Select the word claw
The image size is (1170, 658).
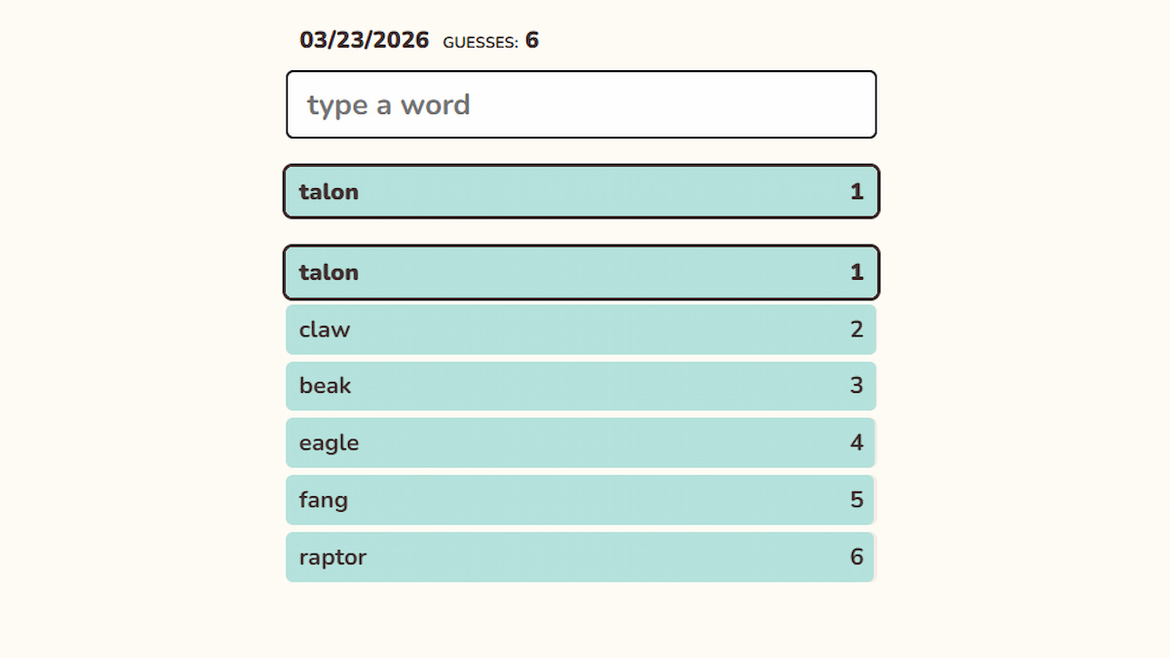tap(325, 329)
